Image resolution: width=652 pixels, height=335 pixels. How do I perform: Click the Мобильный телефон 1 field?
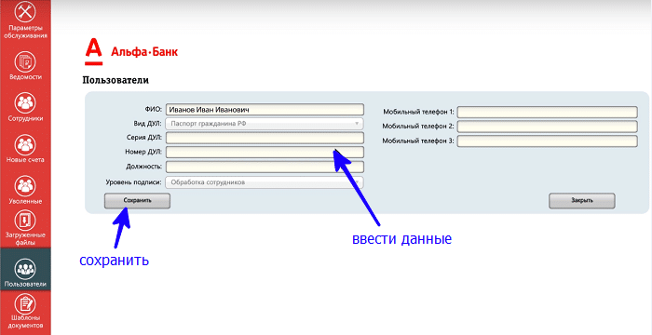pos(548,113)
